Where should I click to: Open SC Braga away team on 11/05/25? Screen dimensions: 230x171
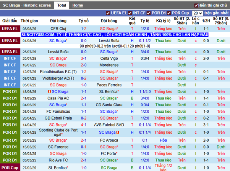coord(109,98)
